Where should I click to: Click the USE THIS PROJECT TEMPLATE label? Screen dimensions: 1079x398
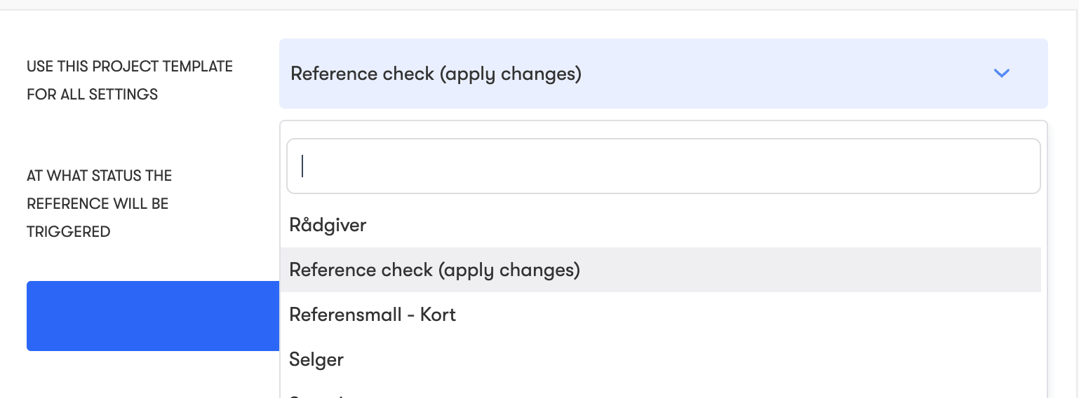(x=130, y=67)
